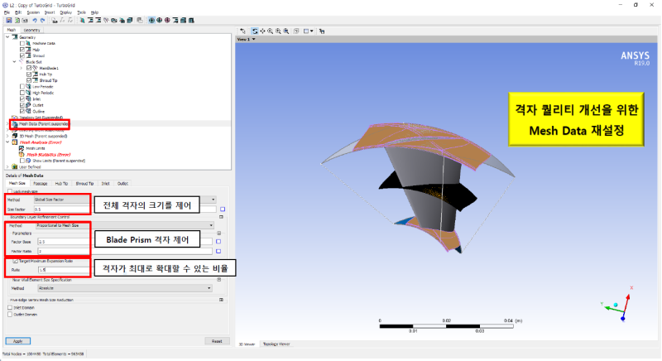Screen dimensions: 662x361
Task: Collapse the Mesh Analysis node
Action: [7, 142]
